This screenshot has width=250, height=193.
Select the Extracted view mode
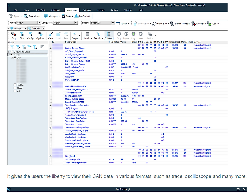(x=109, y=35)
